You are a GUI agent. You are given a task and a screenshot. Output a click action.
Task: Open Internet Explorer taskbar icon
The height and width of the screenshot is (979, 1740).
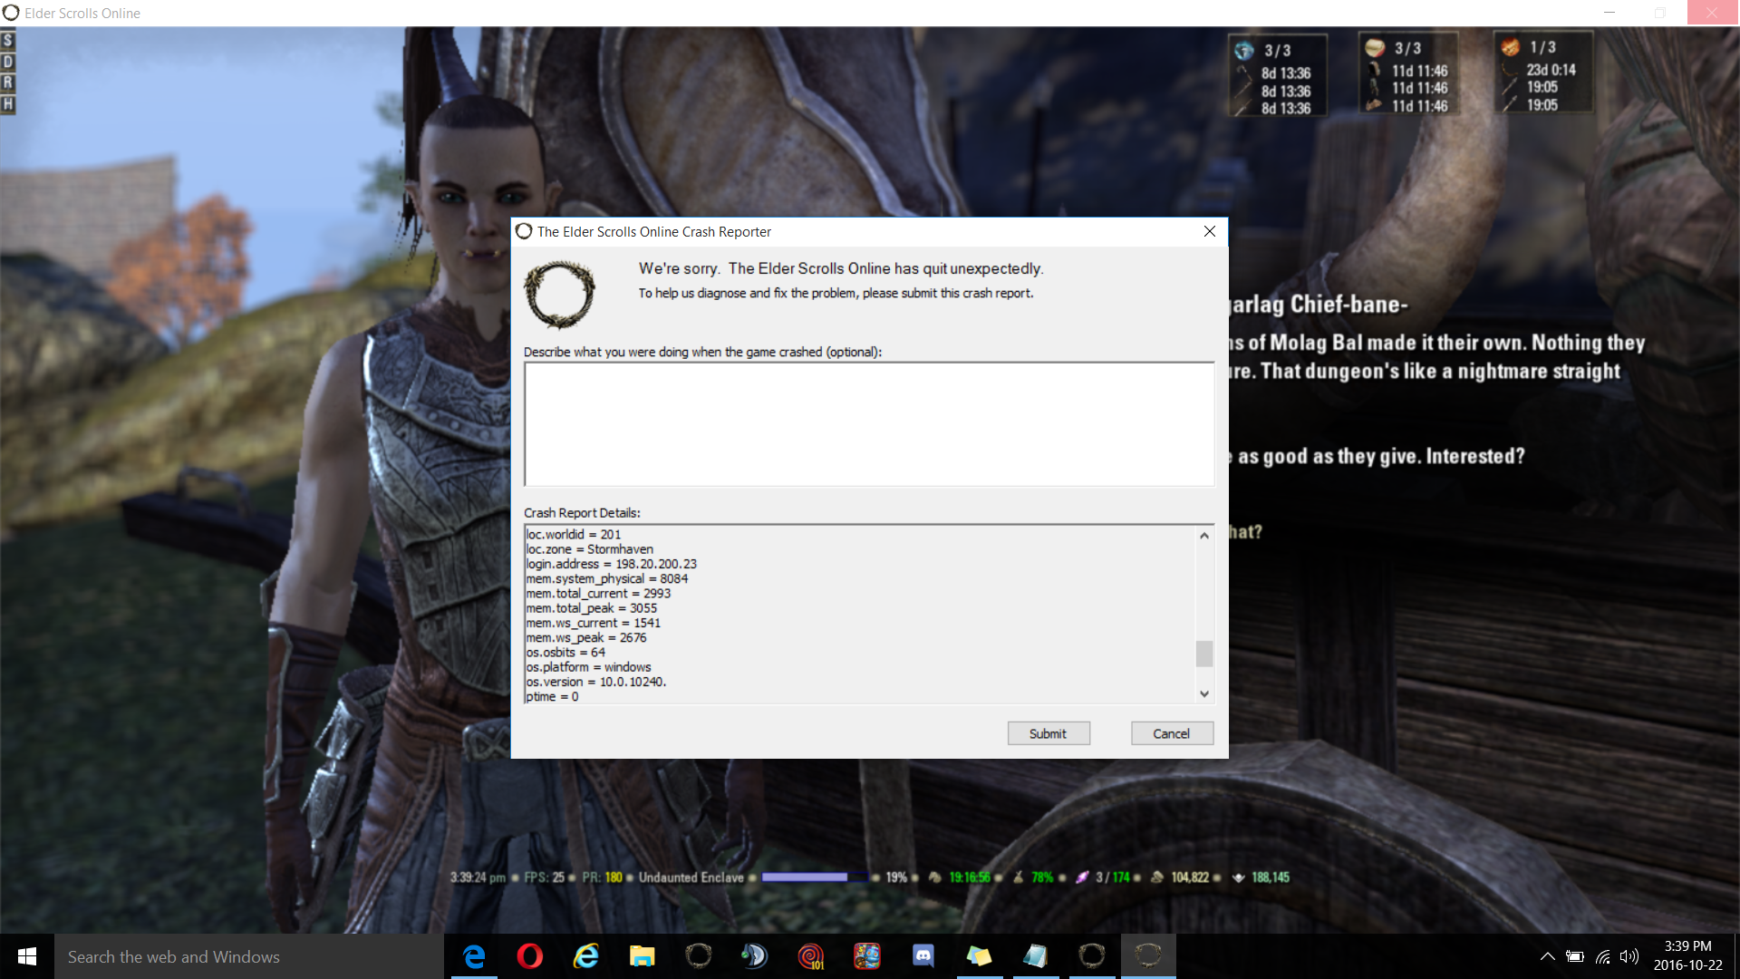coord(586,956)
